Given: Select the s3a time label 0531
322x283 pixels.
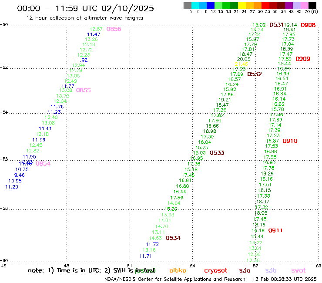Looking at the screenshot, I should pyautogui.click(x=276, y=25).
